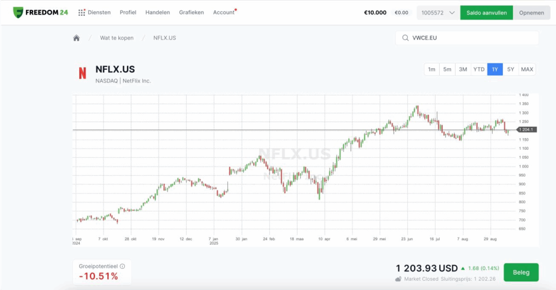Screen dimensions: 556x290
Task: Open the Handelen menu item
Action: 157,12
